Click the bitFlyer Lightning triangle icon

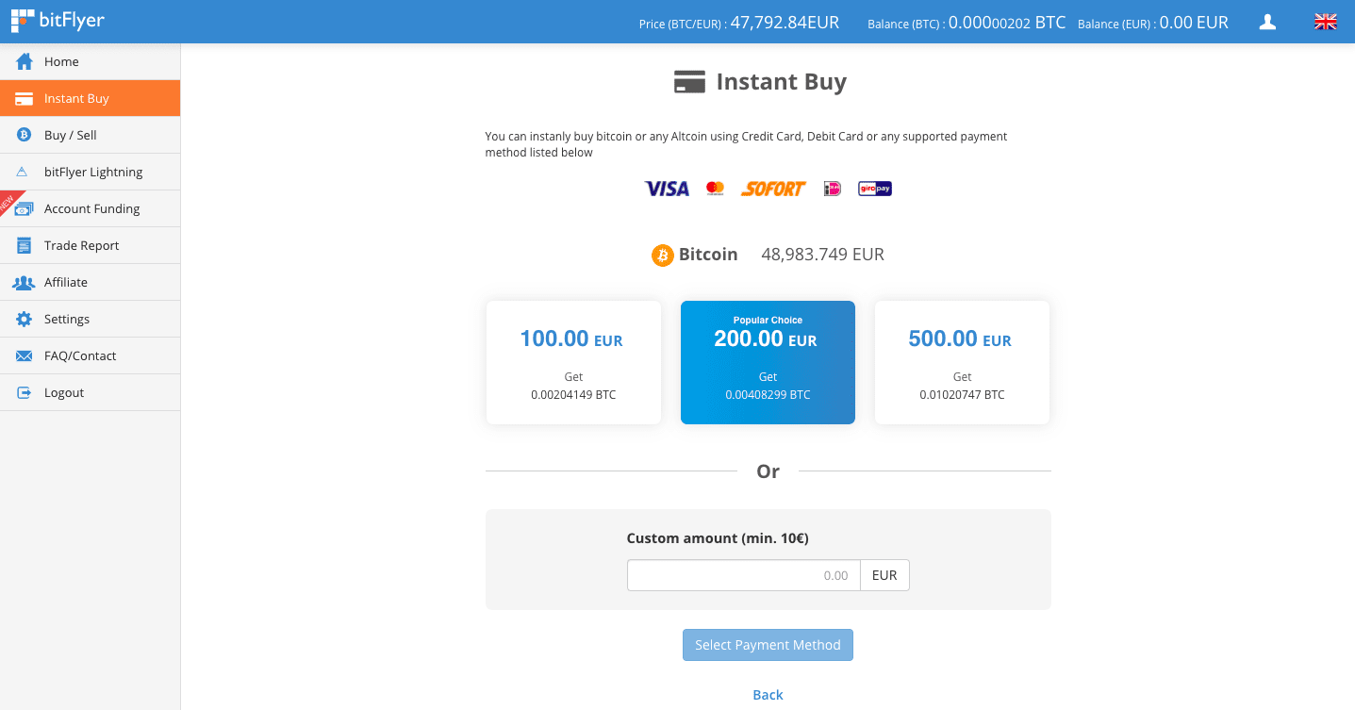click(23, 172)
